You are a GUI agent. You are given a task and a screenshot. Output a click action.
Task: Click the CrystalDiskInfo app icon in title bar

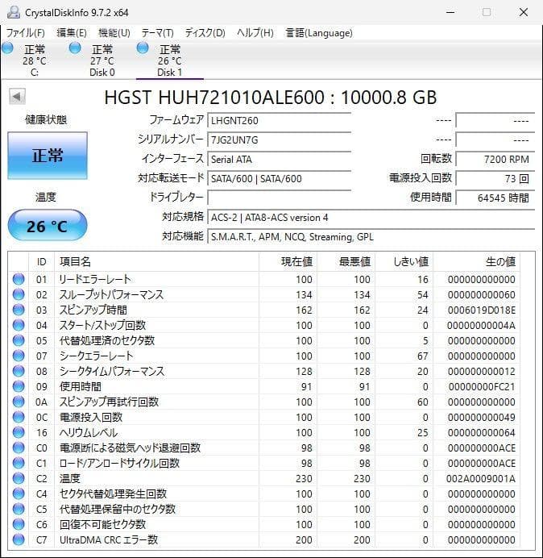tap(14, 12)
